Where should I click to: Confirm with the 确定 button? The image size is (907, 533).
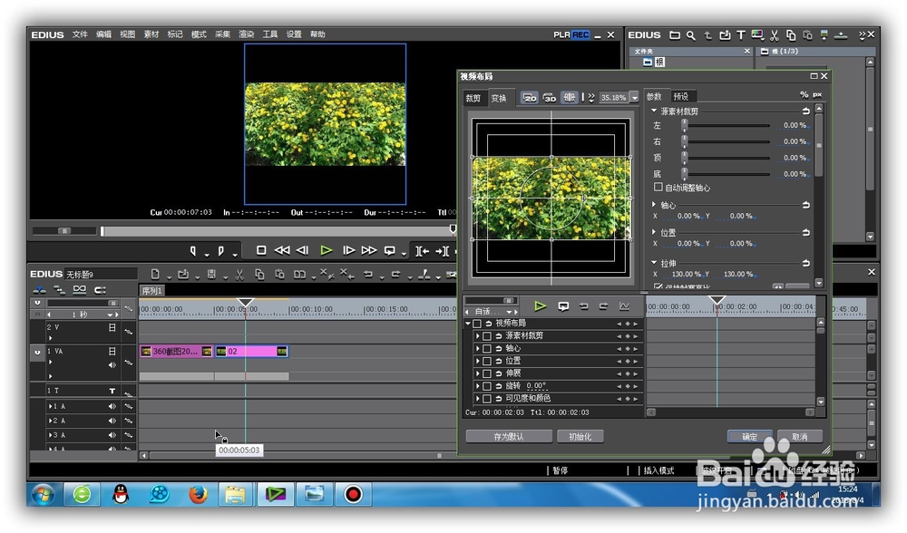pyautogui.click(x=750, y=436)
